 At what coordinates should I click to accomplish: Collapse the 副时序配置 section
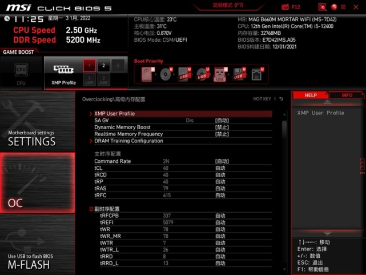pyautogui.click(x=91, y=209)
